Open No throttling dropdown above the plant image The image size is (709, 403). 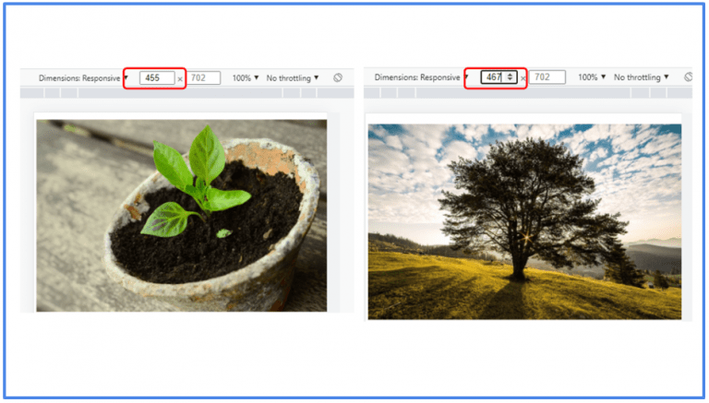(292, 78)
